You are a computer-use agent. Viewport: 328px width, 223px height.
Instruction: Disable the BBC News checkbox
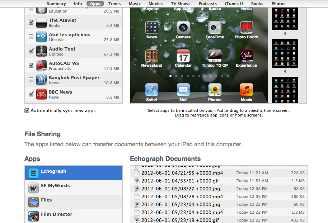point(31,94)
